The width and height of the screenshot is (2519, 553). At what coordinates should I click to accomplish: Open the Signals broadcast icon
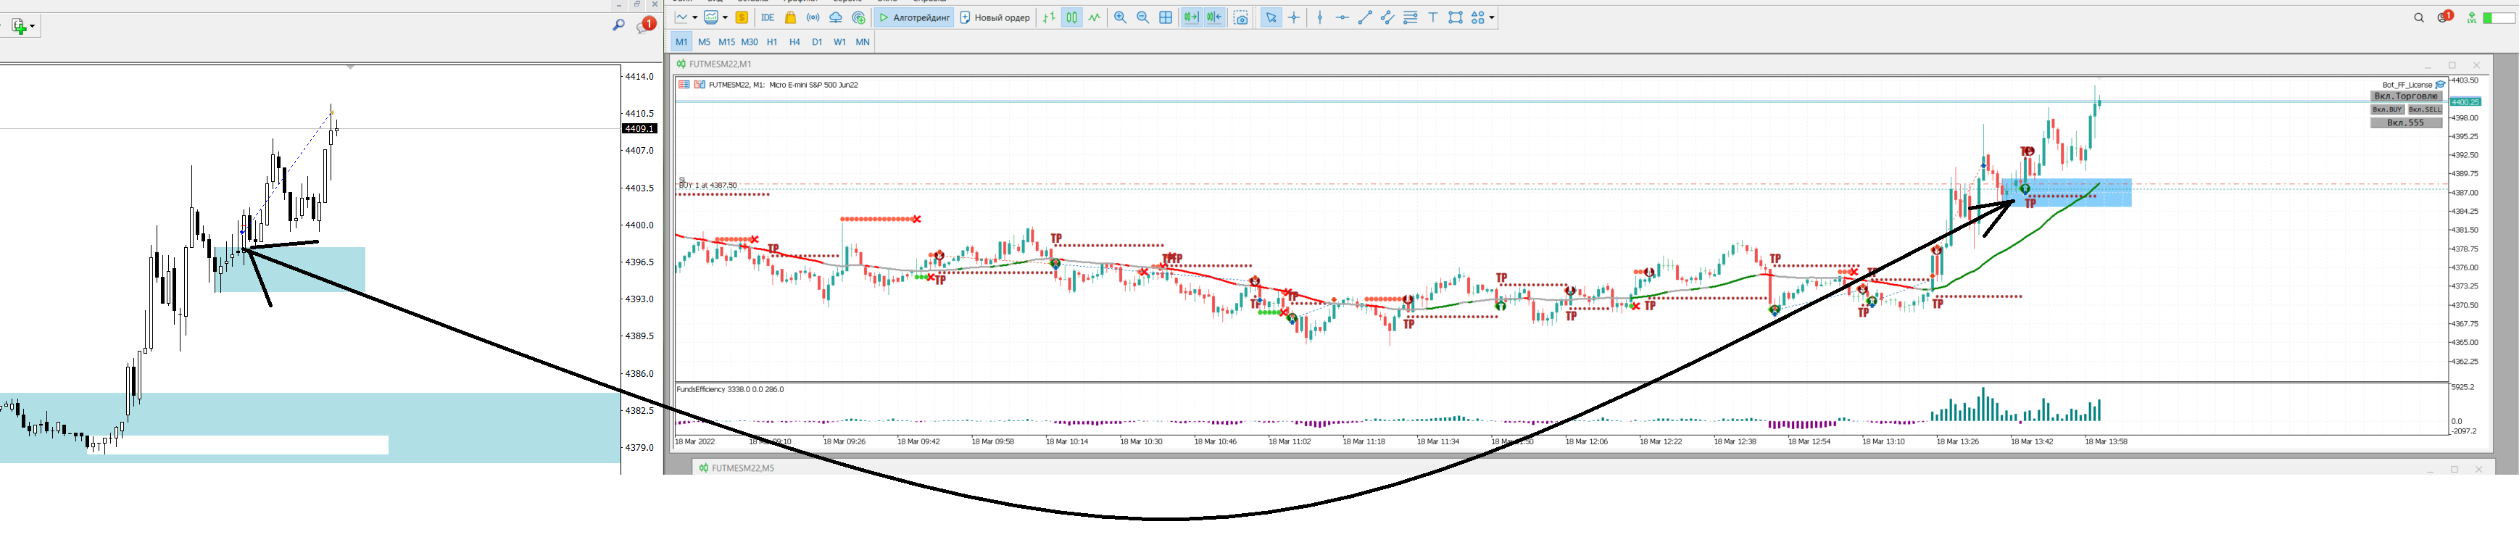point(813,17)
